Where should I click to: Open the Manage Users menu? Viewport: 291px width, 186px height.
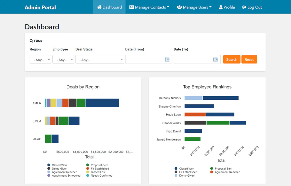point(194,7)
